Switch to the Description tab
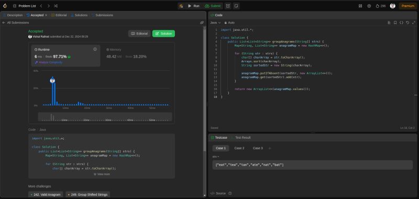The image size is (419, 199). pos(13,15)
